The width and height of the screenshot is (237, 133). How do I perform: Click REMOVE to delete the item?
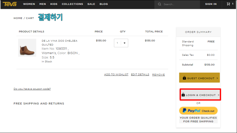coord(158,75)
